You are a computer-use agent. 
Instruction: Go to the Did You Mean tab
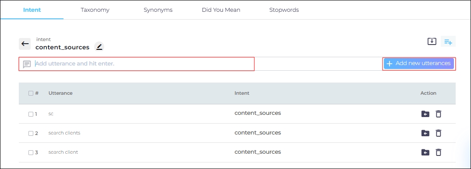pos(221,10)
